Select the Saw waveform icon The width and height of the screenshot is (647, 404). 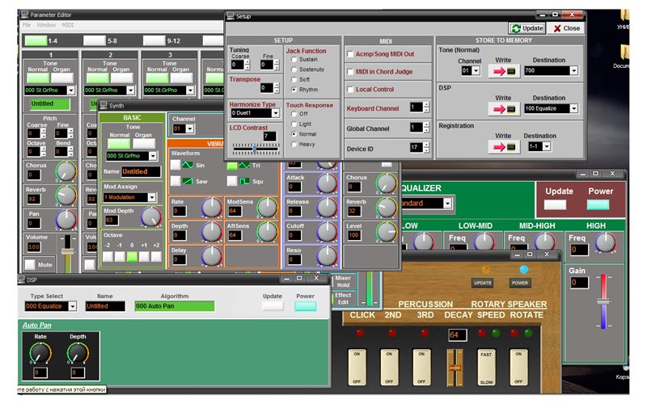(189, 181)
